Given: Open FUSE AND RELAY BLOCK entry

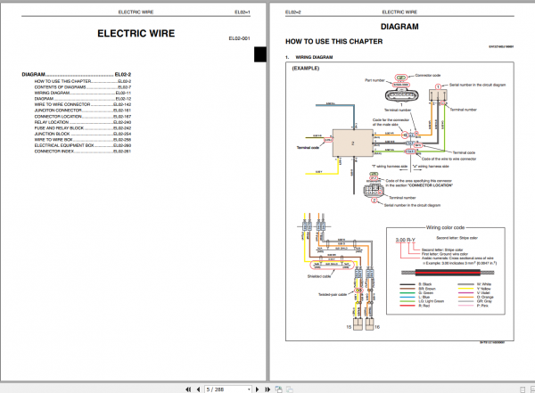Looking at the screenshot, I should click(x=83, y=128).
